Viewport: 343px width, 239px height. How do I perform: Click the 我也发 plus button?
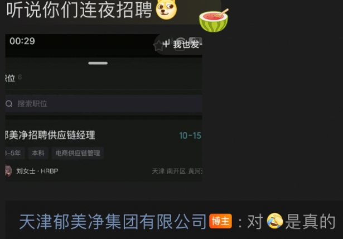tap(182, 44)
